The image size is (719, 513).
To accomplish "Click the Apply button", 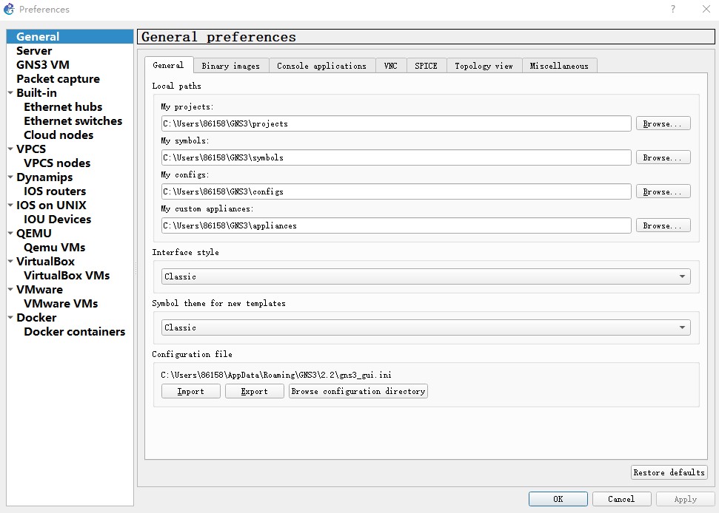I will coord(685,499).
